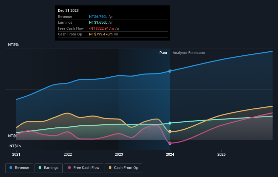
Task: Click the orange Cash From Op legend dot
Action: pyautogui.click(x=110, y=168)
